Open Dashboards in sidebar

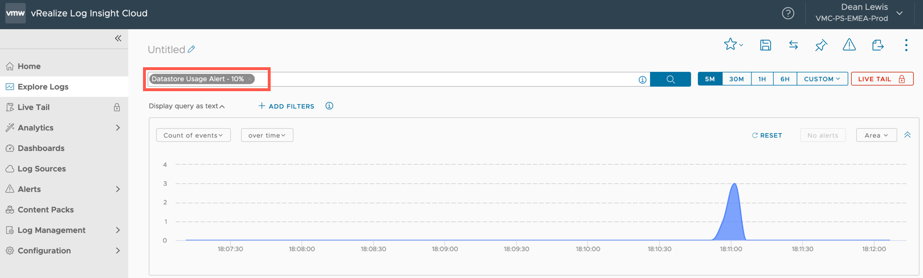click(64, 148)
